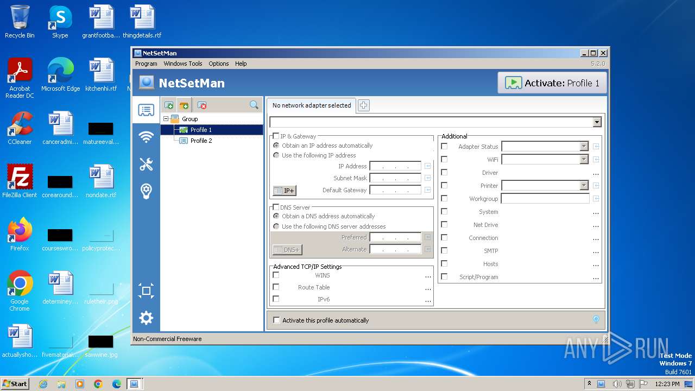Tick the Route Table checkbox
Screen dimensions: 695x391
(x=276, y=287)
